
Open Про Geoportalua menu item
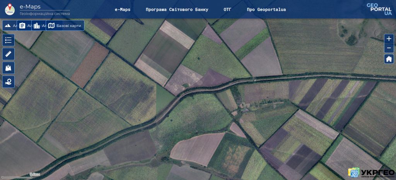(266, 10)
